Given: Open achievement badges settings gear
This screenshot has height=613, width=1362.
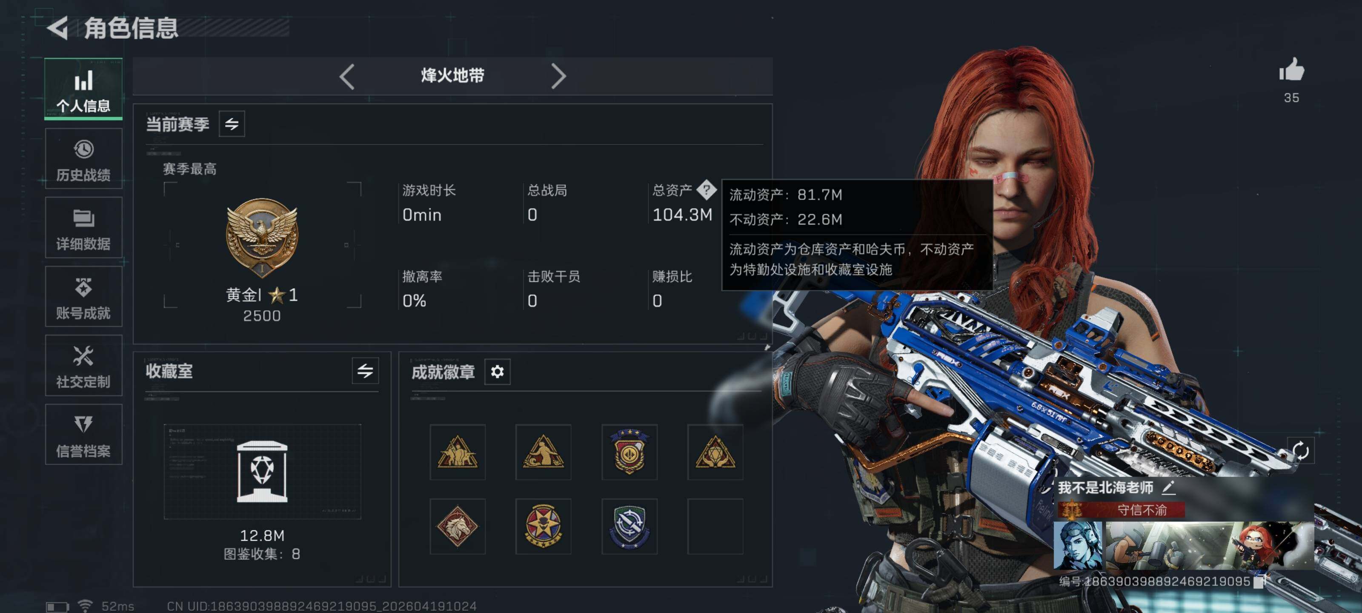Looking at the screenshot, I should point(497,372).
